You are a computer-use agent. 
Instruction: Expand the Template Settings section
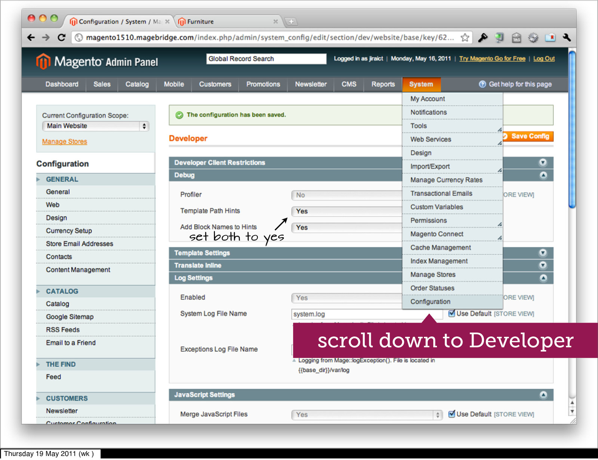543,253
